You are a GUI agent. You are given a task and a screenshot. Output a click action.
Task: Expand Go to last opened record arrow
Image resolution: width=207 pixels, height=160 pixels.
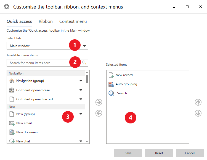pos(81,99)
